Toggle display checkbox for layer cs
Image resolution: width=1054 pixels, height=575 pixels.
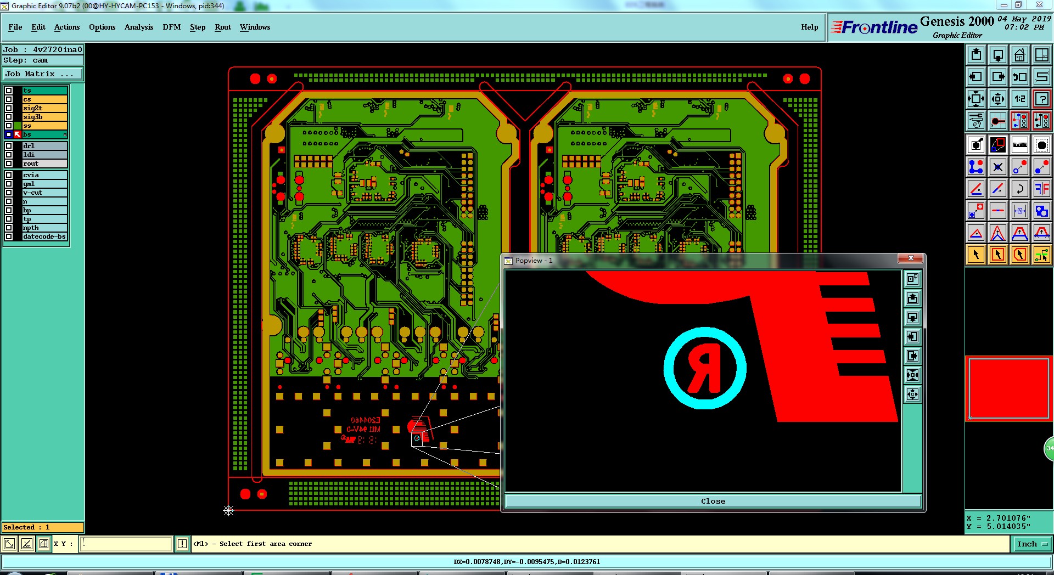tap(9, 99)
